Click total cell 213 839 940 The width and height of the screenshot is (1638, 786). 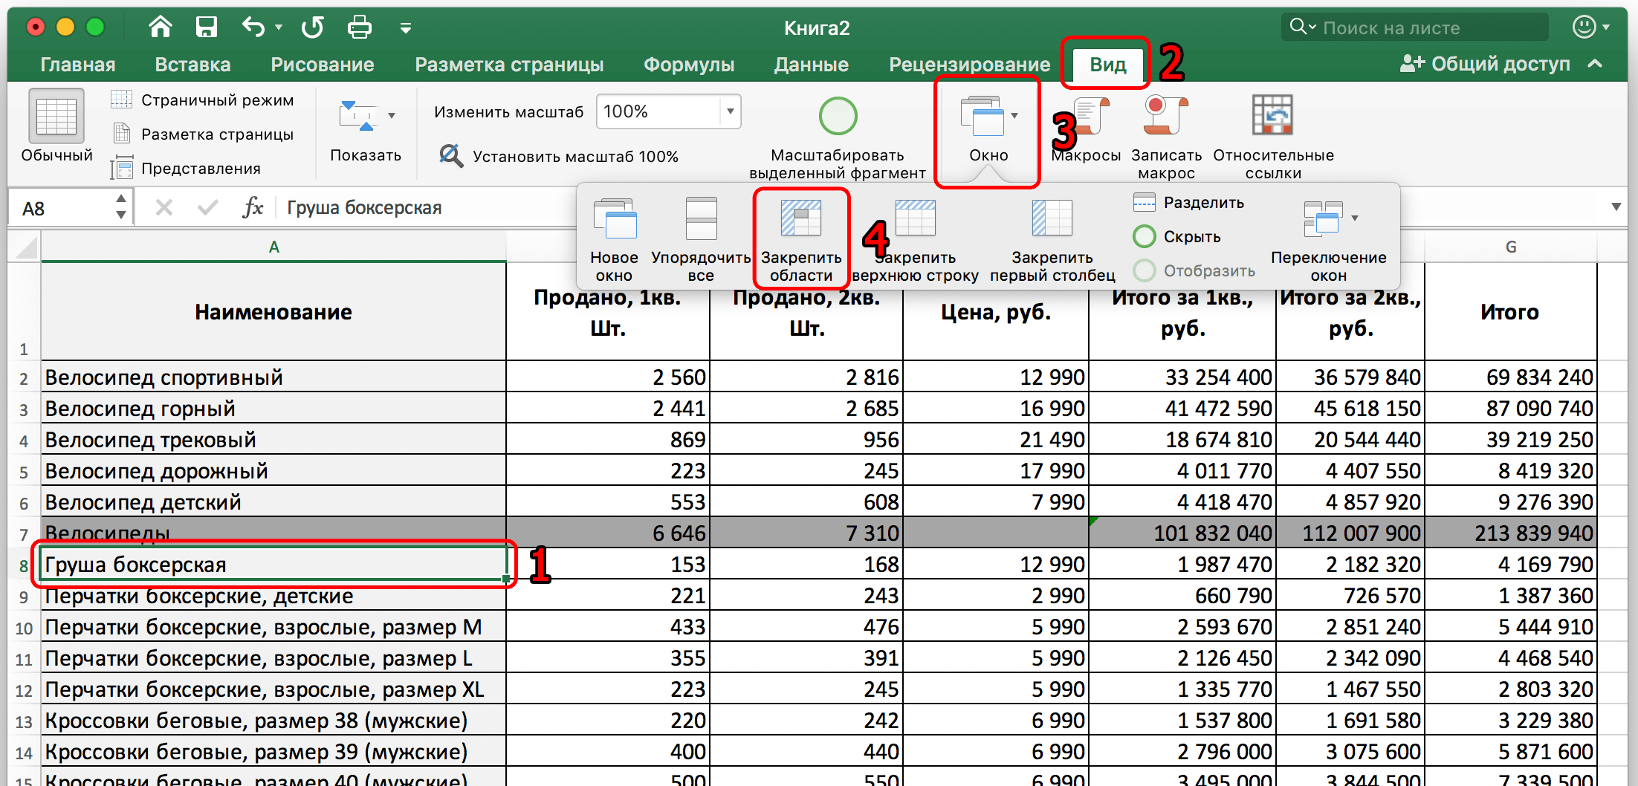(1510, 533)
